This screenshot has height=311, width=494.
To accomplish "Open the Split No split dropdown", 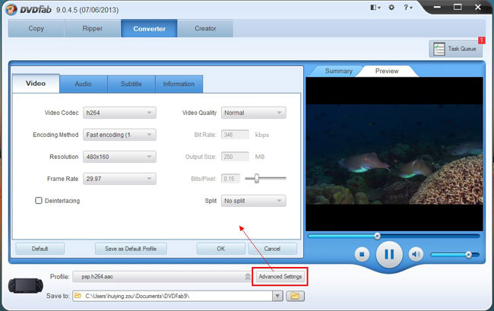I will click(254, 201).
